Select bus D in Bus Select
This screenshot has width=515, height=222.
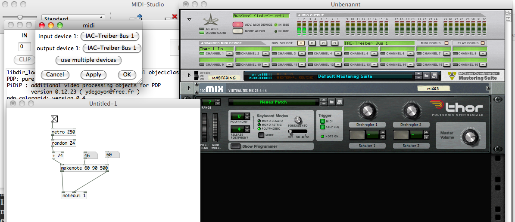[334, 43]
